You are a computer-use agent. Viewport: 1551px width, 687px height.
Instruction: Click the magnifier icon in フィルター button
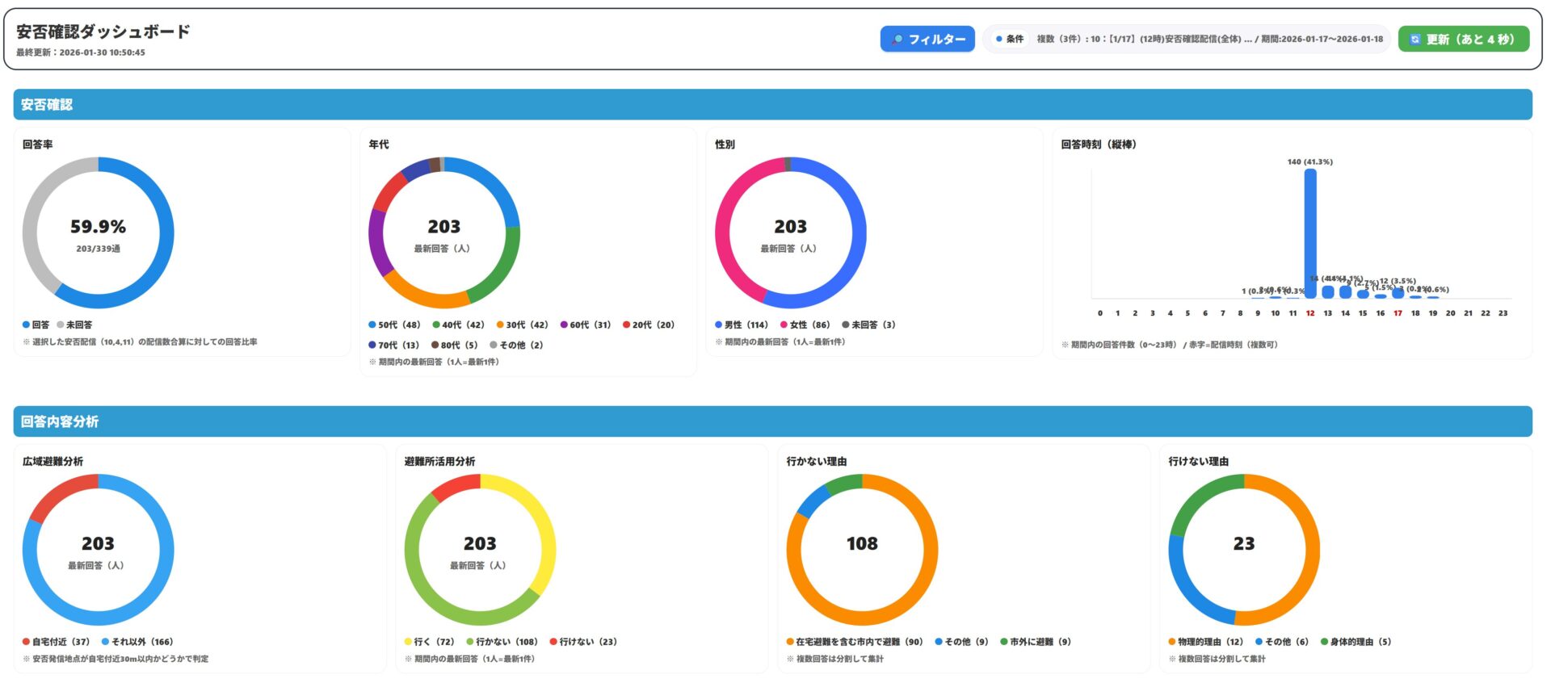coord(897,39)
